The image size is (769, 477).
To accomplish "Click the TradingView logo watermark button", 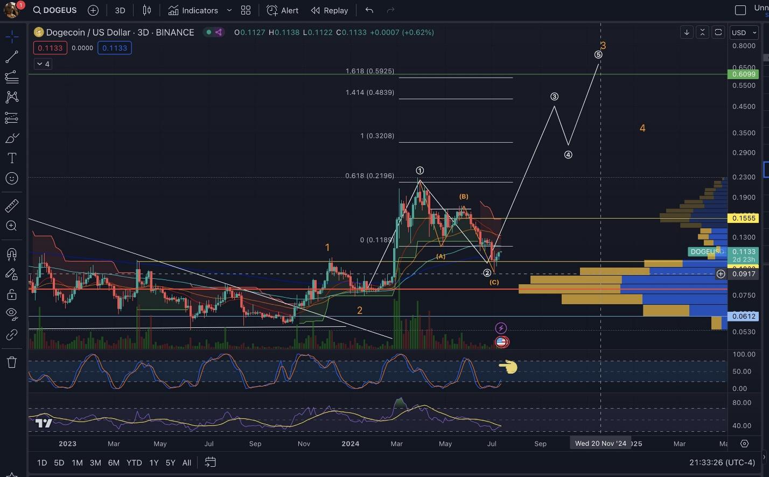I will tap(44, 423).
